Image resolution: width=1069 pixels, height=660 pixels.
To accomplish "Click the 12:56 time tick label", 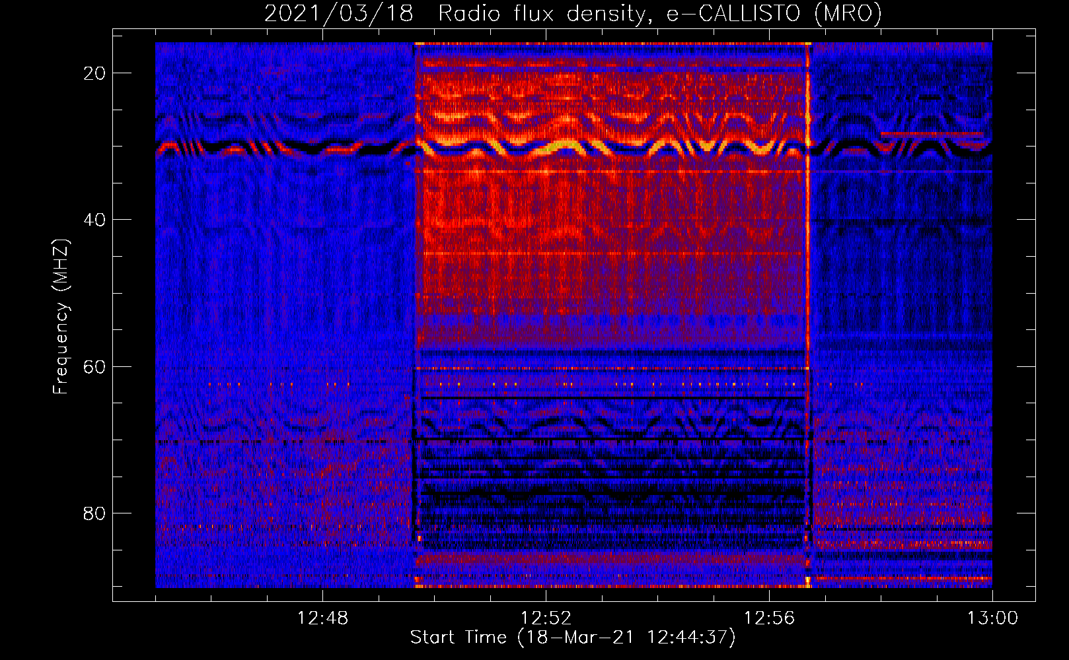I will [769, 618].
